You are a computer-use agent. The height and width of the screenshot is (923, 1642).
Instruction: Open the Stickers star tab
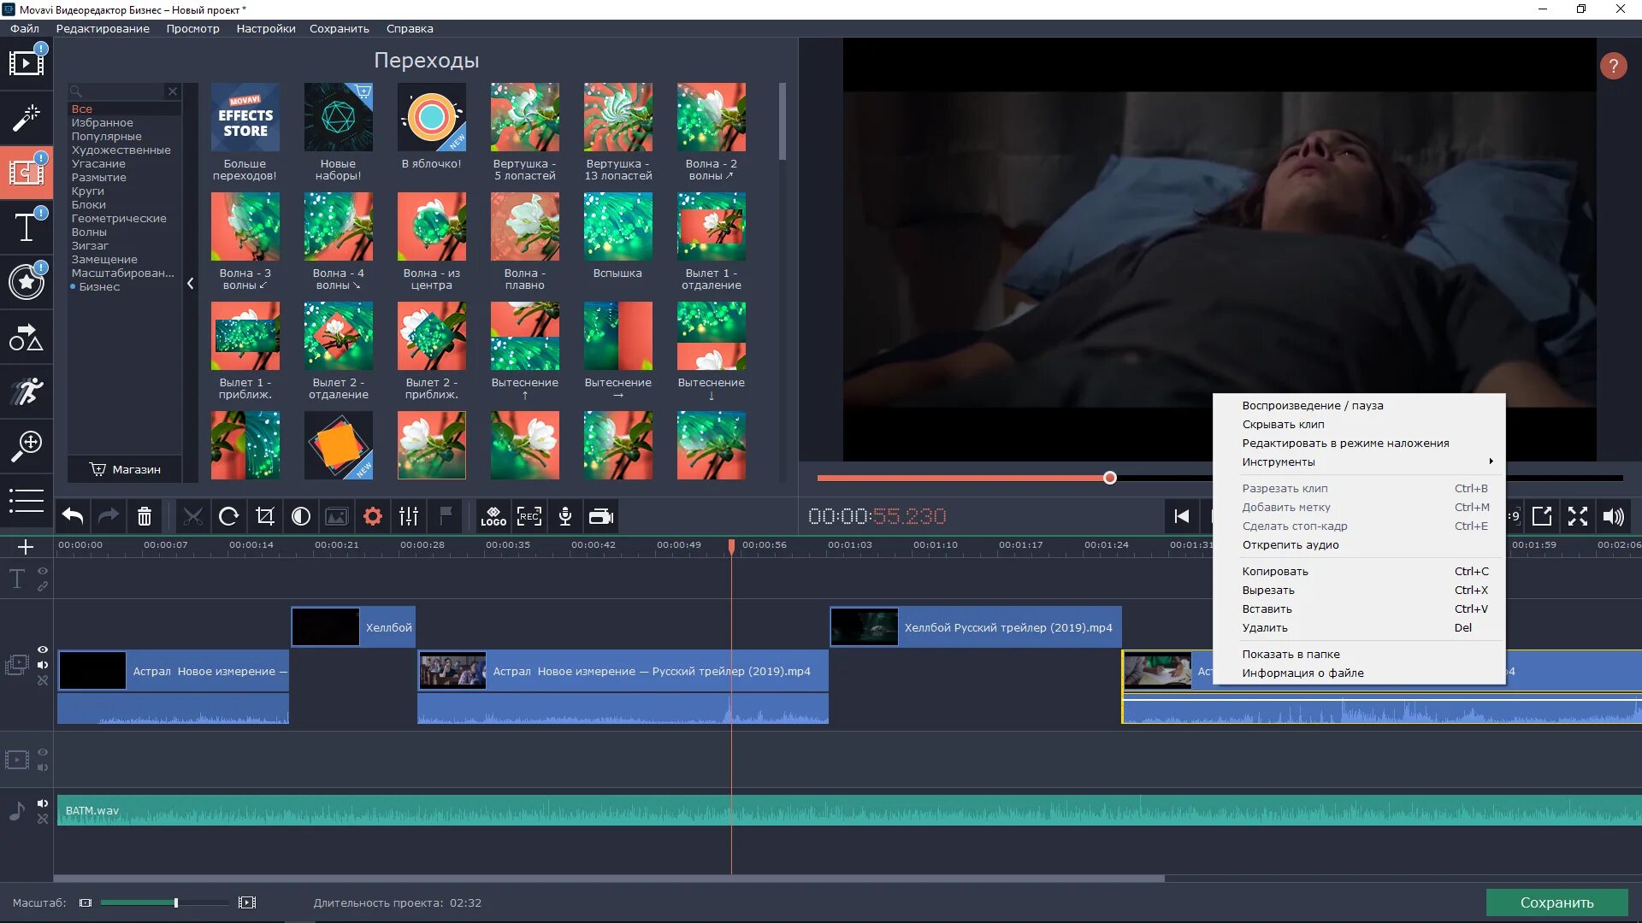point(26,282)
